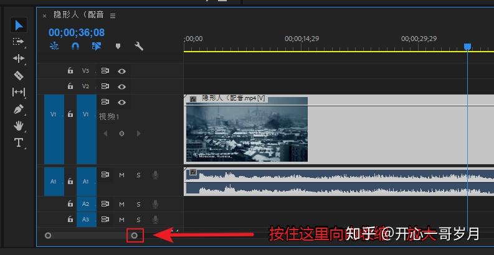Viewport: 494px width, 255px height.
Task: Click the playhead marker on ruler
Action: (468, 47)
